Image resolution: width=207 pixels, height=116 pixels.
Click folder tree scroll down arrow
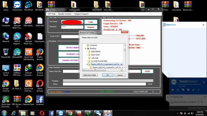[124, 67]
